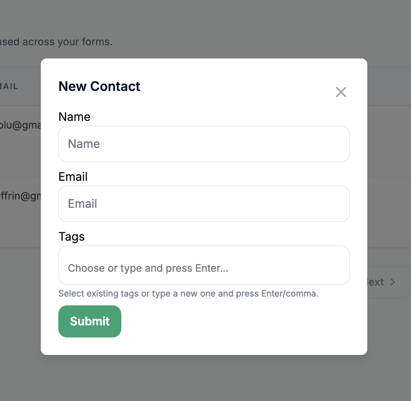411x401 pixels.
Task: Click the "Tags" label above combo box
Action: tap(71, 237)
